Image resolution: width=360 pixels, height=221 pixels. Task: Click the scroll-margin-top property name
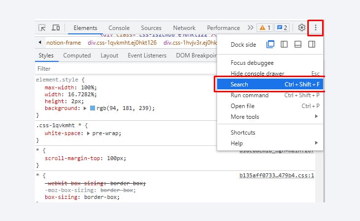(72, 158)
